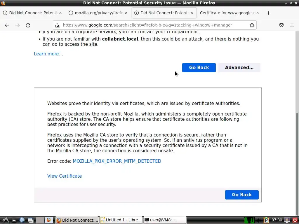This screenshot has width=299, height=224.
Task: Close the Certificate for www.google tab
Action: click(x=258, y=13)
